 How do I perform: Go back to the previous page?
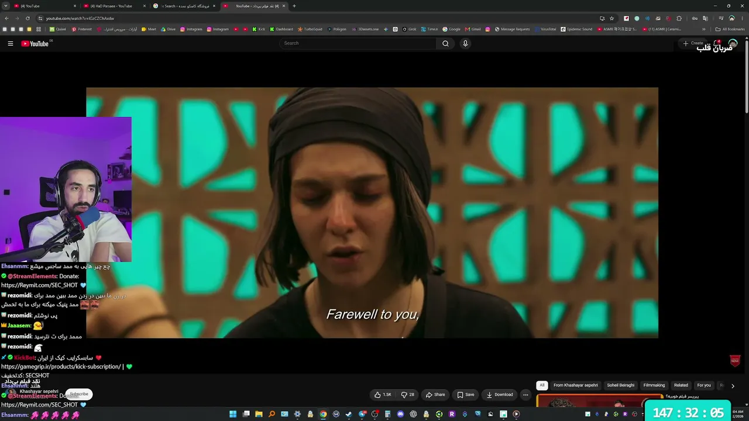6,18
